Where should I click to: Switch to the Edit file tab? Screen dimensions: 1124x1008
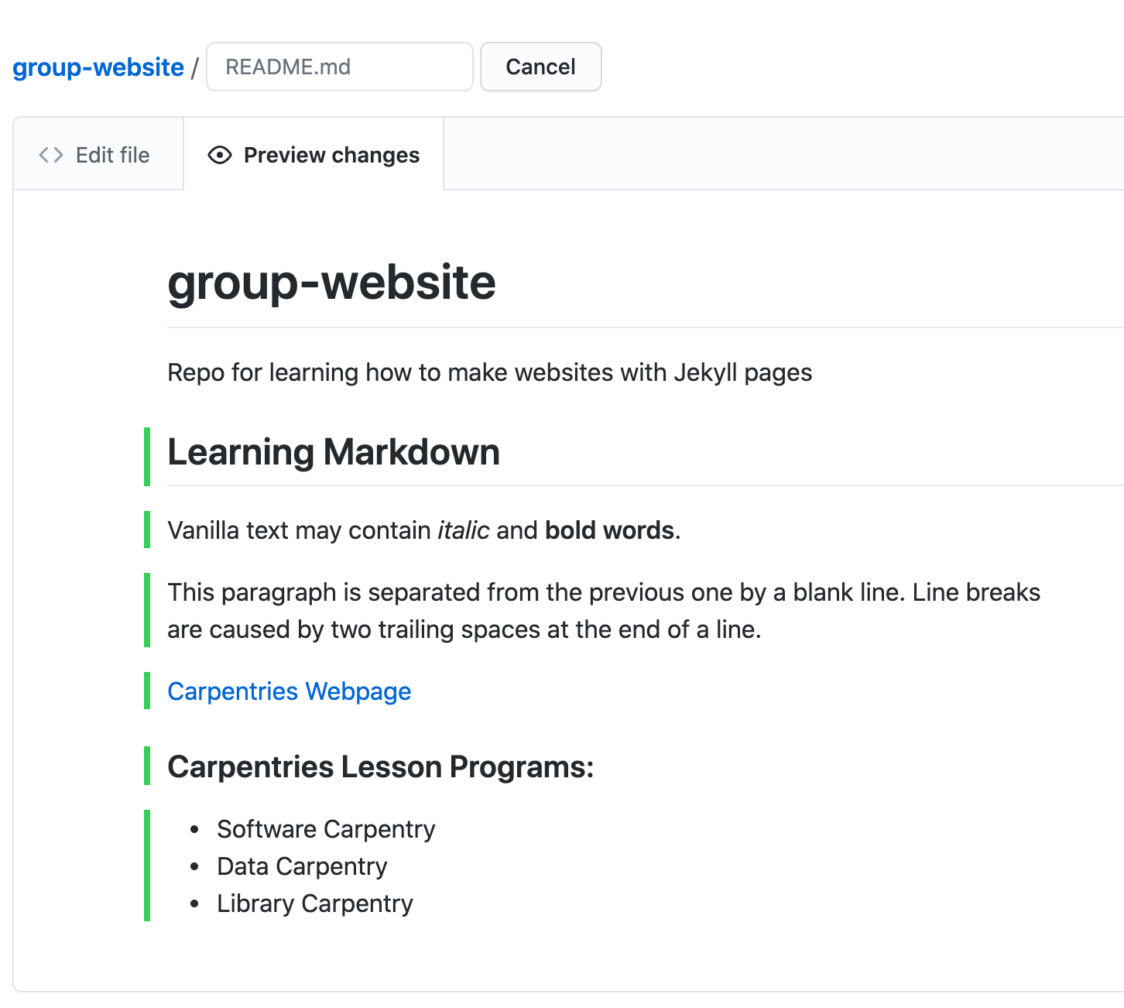point(111,155)
